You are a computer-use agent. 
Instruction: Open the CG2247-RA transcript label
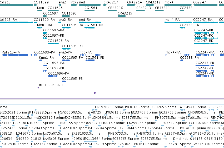point(203,20)
